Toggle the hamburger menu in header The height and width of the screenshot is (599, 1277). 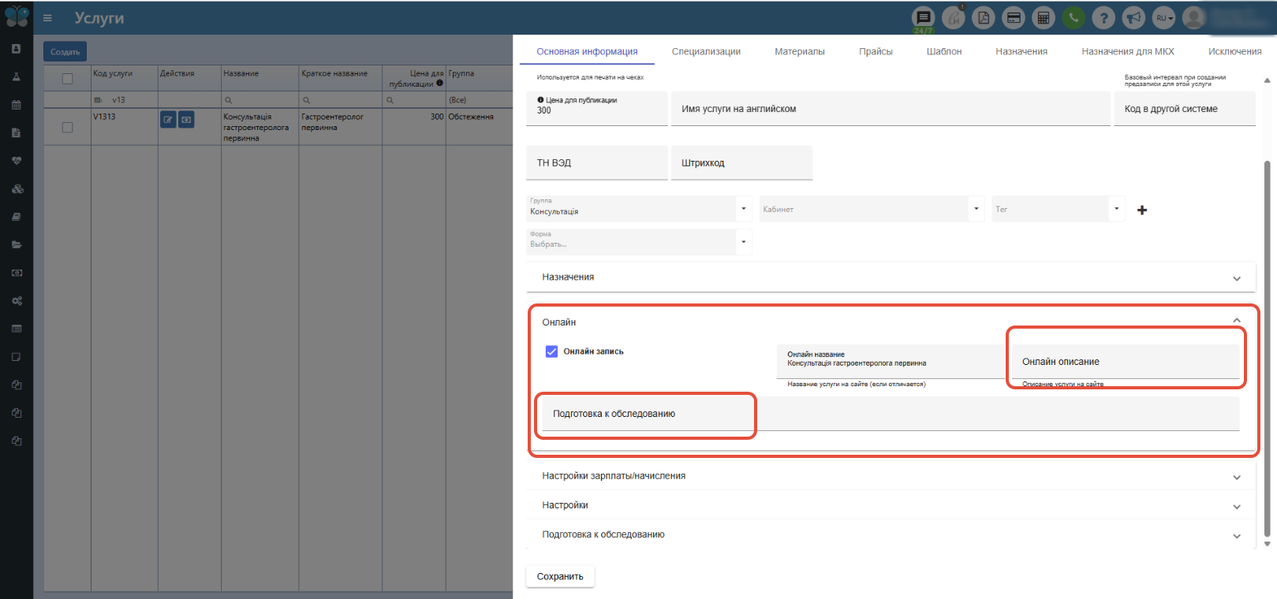tap(47, 17)
